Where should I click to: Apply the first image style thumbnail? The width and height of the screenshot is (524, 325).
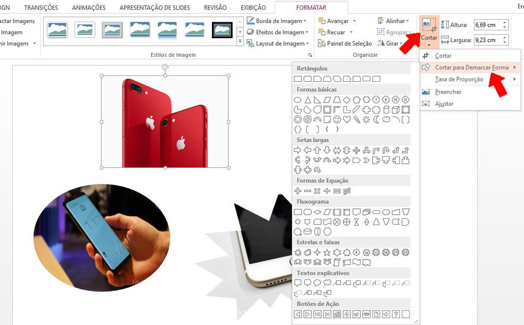(57, 29)
